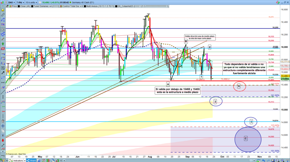
Task: Click the circled C wave marker
Action: click(246, 138)
